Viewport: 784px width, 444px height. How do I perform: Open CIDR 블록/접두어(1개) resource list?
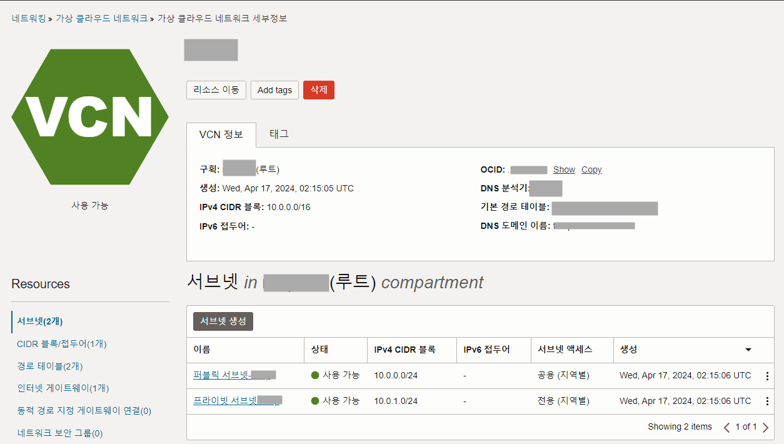click(62, 344)
